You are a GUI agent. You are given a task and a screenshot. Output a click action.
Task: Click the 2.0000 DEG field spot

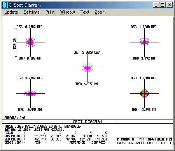coord(87,68)
